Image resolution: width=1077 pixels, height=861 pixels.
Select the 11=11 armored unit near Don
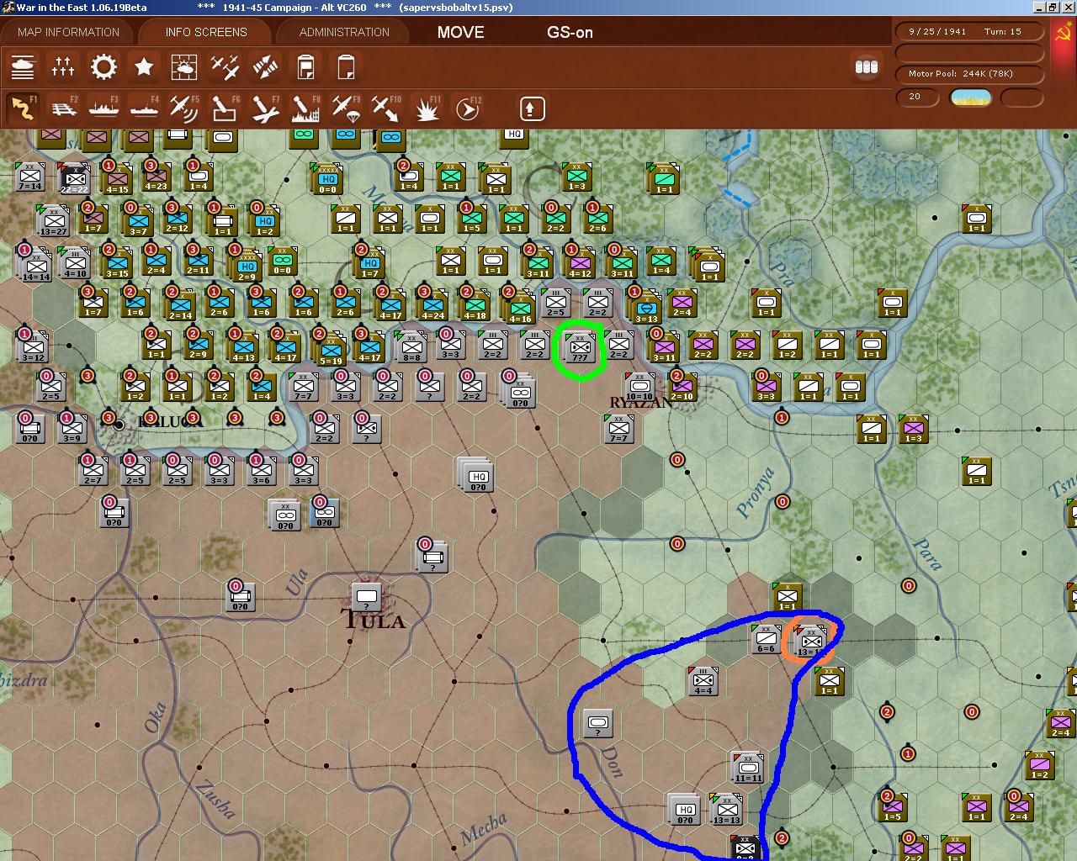[x=747, y=768]
